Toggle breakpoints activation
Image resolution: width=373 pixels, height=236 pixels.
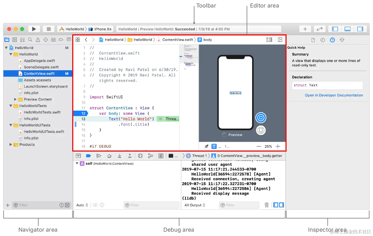[89, 156]
